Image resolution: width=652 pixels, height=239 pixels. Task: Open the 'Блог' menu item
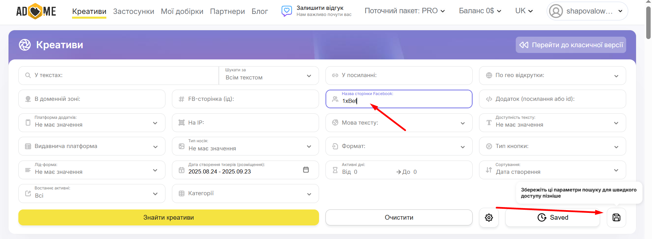coord(260,12)
